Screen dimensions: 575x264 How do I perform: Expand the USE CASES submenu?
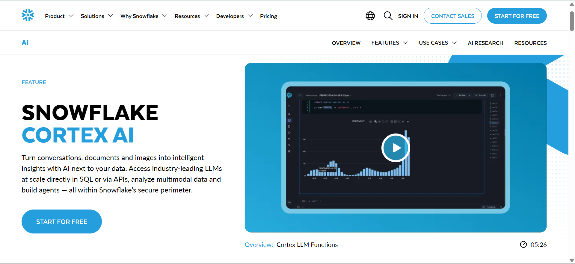coord(438,43)
